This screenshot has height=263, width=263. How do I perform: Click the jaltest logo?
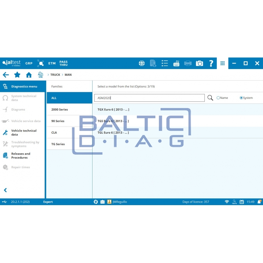coord(12,63)
